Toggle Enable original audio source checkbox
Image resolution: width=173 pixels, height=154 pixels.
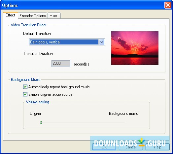(x=25, y=94)
